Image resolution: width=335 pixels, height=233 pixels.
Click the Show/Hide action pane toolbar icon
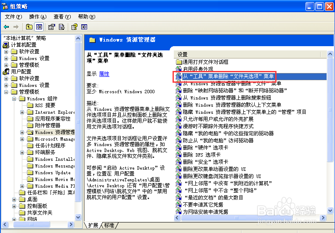pos(84,27)
